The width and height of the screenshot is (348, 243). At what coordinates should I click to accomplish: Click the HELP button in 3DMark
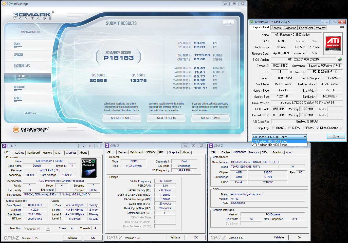click(228, 23)
